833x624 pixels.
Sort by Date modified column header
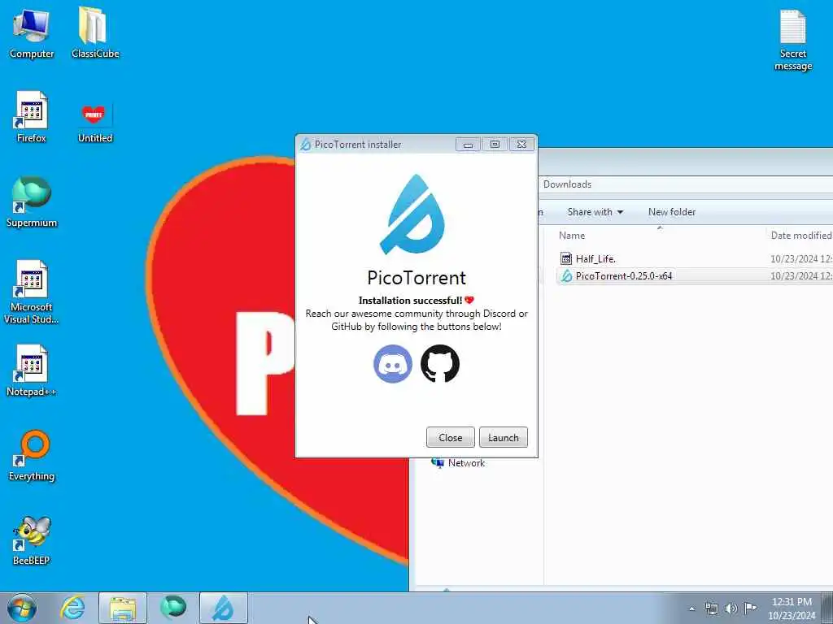pyautogui.click(x=800, y=235)
